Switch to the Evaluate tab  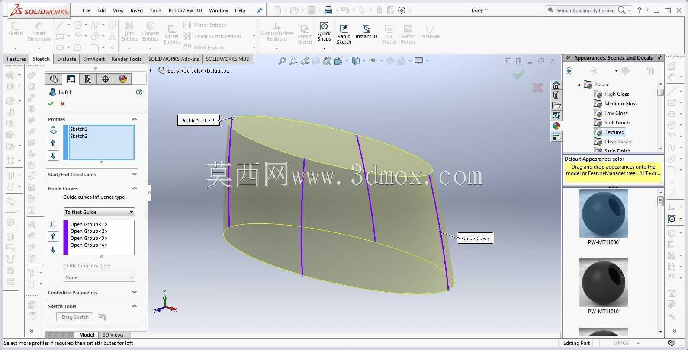[x=67, y=59]
